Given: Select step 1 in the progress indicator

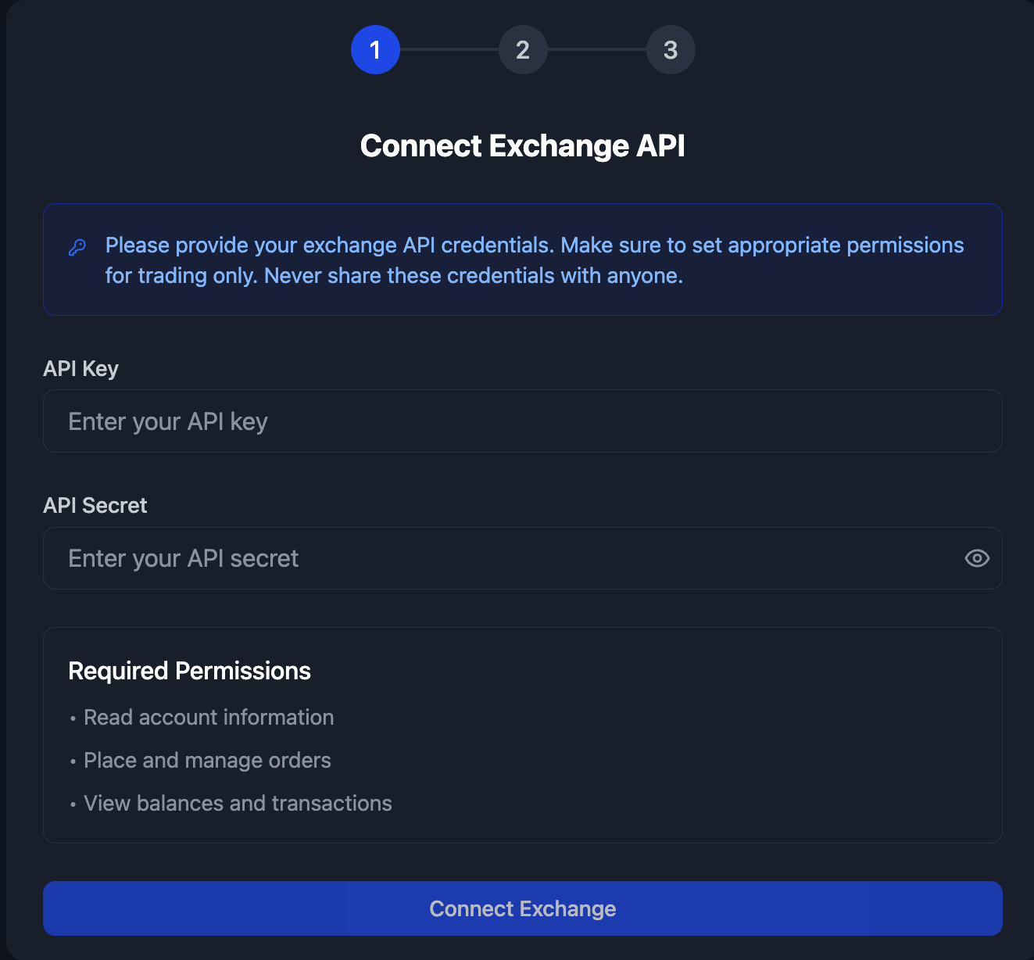Looking at the screenshot, I should 375,50.
